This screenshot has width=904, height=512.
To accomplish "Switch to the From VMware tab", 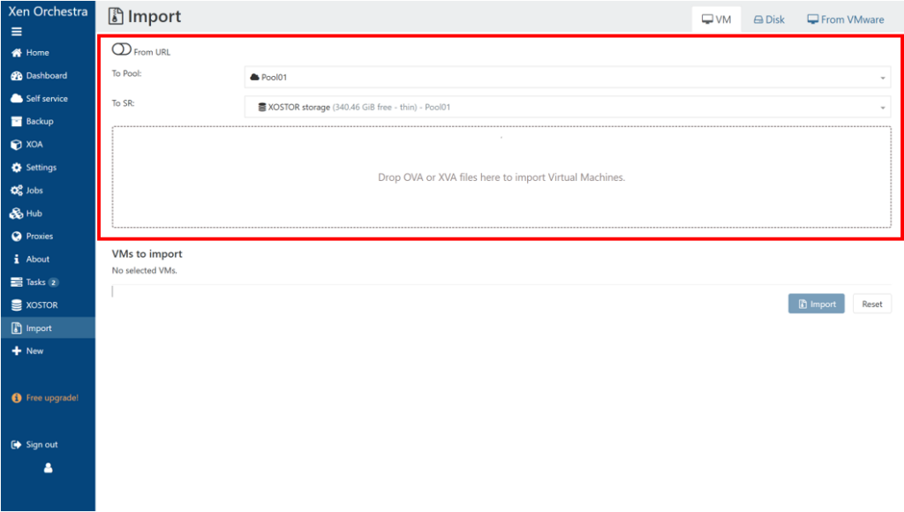I will 845,19.
